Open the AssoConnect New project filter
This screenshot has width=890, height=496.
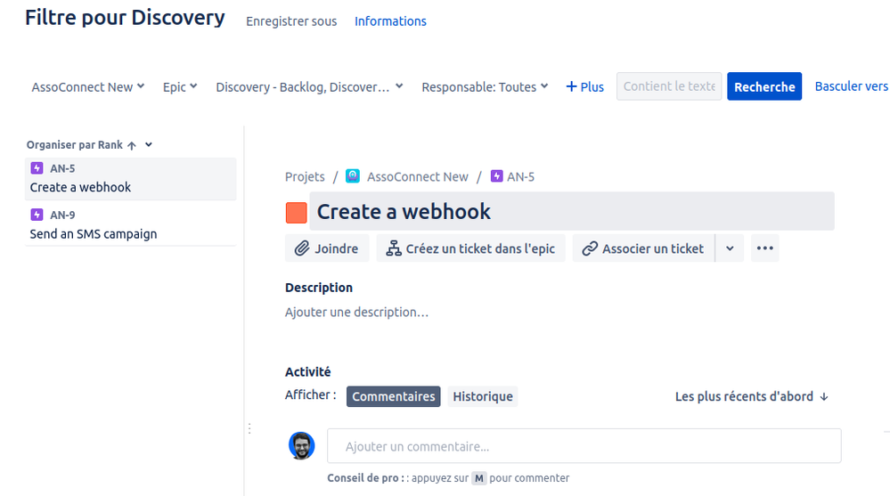pos(88,87)
